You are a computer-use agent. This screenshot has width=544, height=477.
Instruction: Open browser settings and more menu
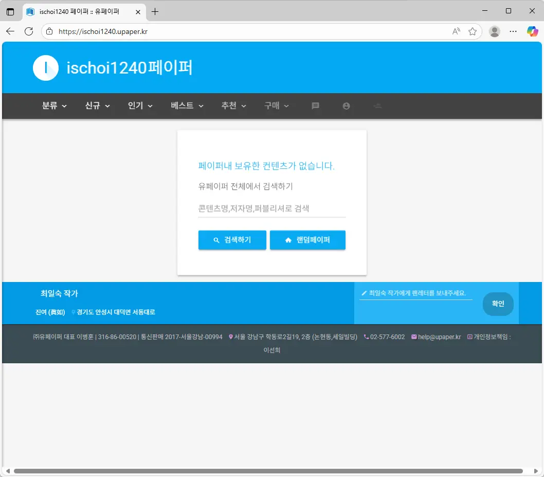point(513,31)
